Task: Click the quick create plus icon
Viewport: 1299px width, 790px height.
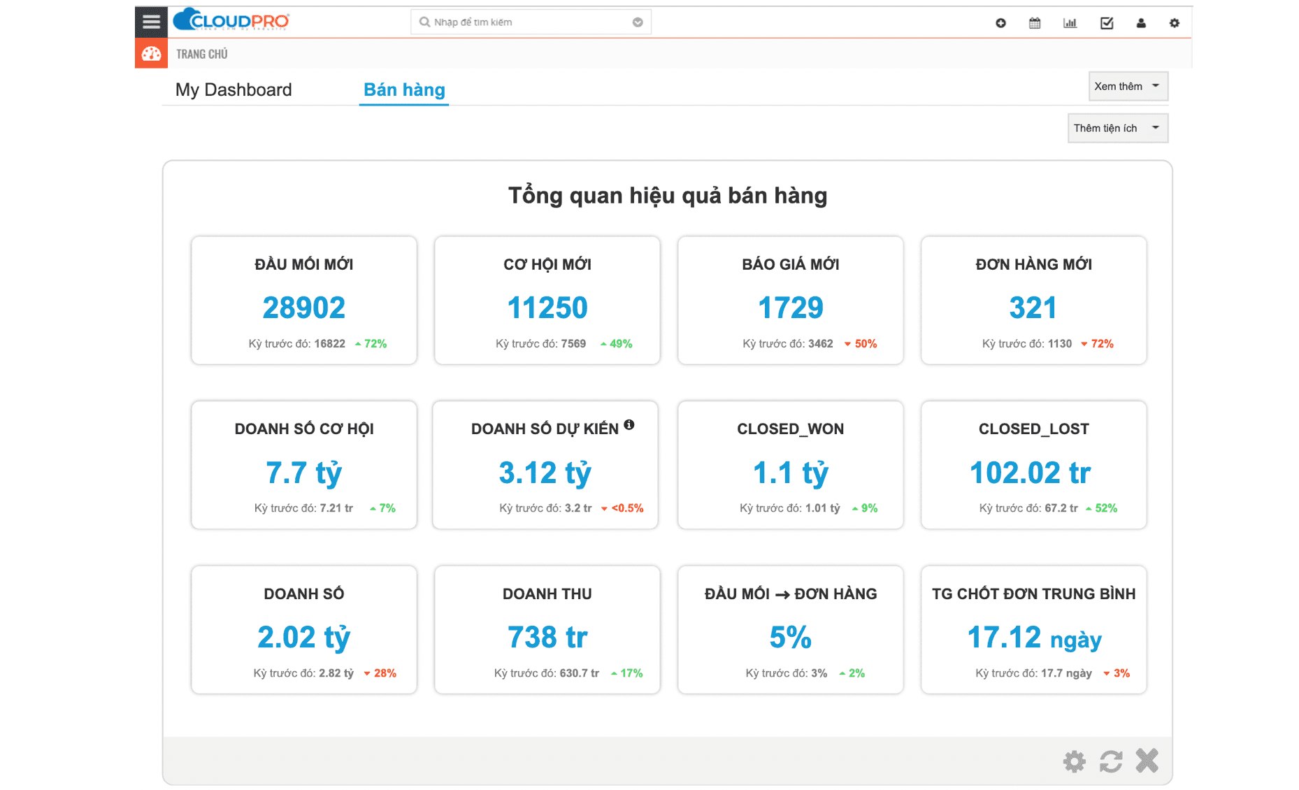Action: [x=1000, y=23]
